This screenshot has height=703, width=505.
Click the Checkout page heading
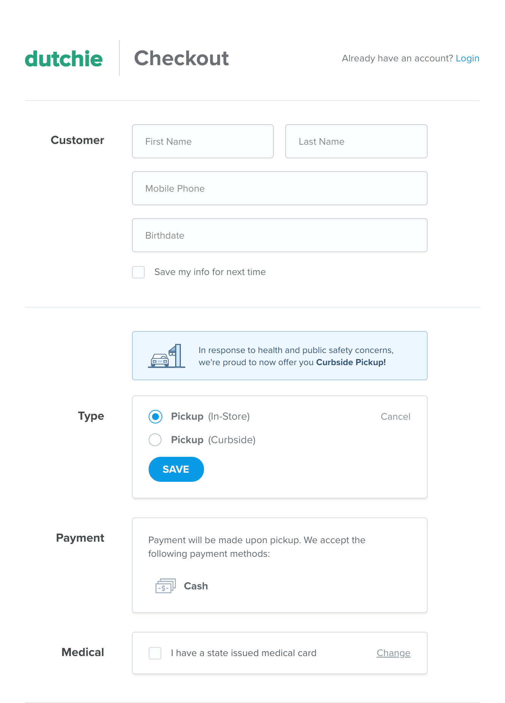tap(181, 58)
